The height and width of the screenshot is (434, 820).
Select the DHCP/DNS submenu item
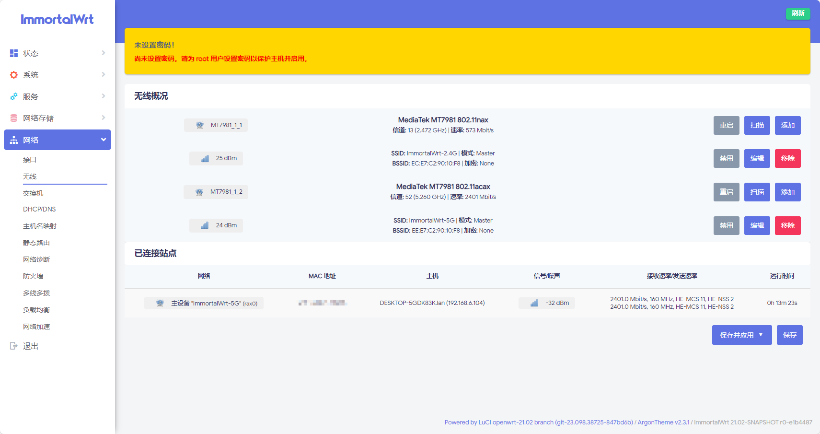point(39,209)
